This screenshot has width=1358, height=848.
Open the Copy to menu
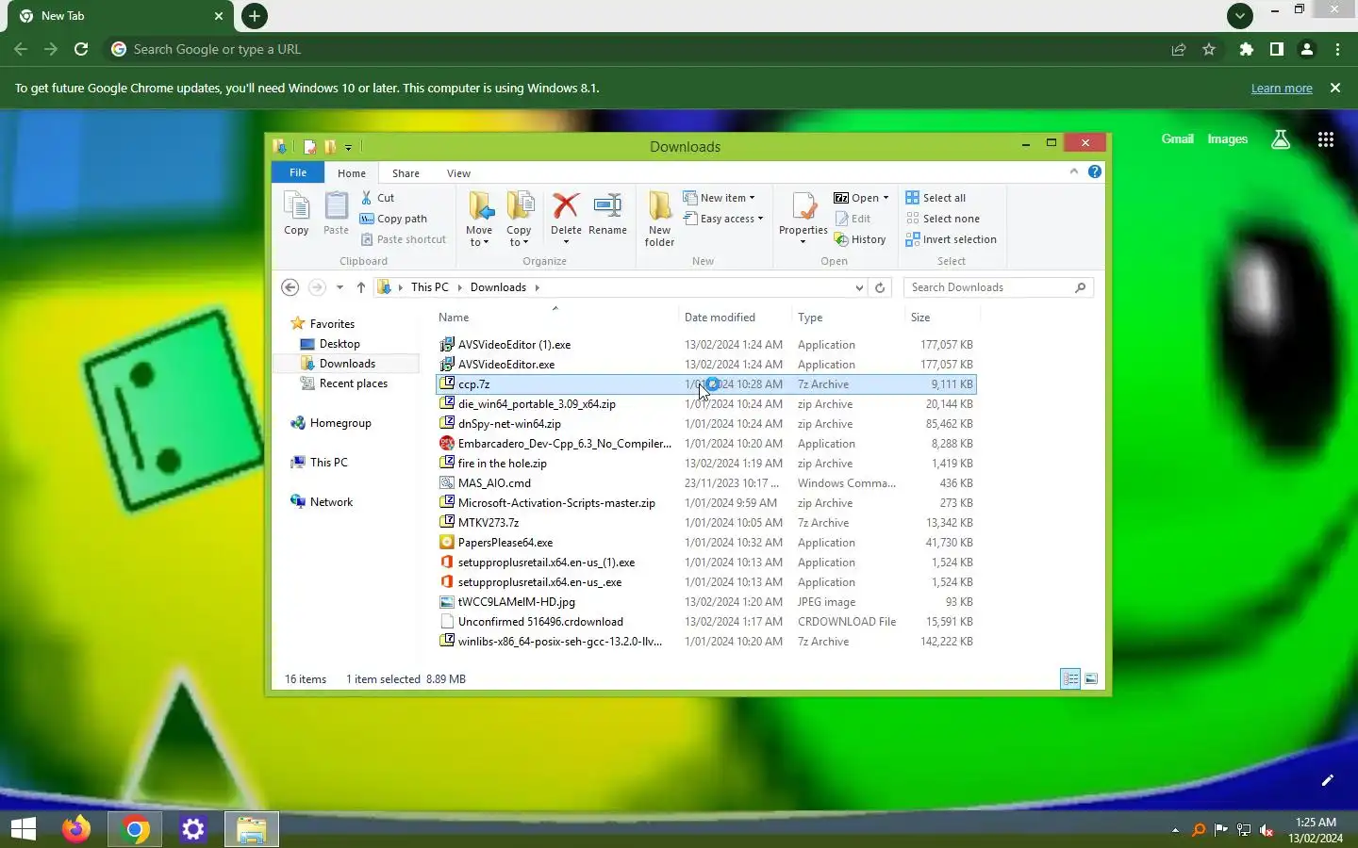click(x=519, y=219)
